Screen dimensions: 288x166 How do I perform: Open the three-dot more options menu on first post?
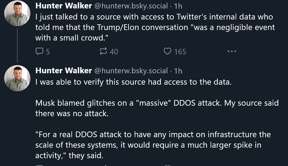point(232,51)
